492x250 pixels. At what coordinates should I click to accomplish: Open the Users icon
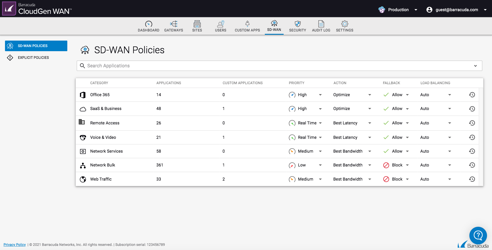[x=220, y=24]
